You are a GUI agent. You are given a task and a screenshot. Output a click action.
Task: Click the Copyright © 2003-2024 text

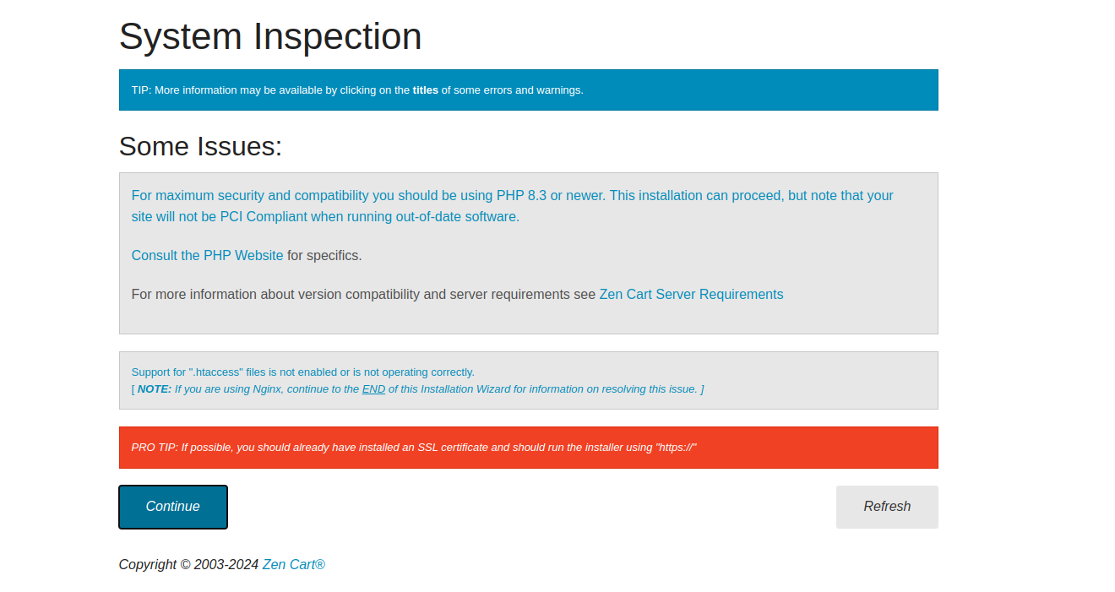[188, 564]
